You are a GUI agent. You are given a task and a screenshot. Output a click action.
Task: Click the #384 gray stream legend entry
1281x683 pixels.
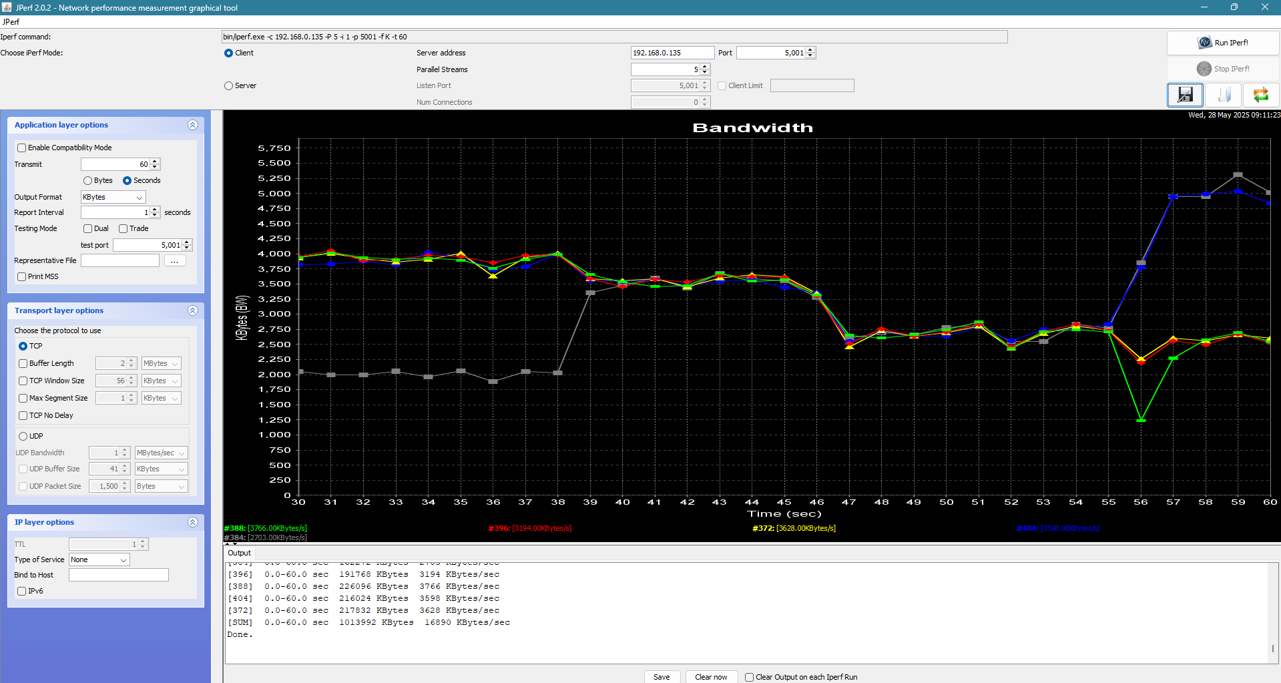[x=266, y=537]
